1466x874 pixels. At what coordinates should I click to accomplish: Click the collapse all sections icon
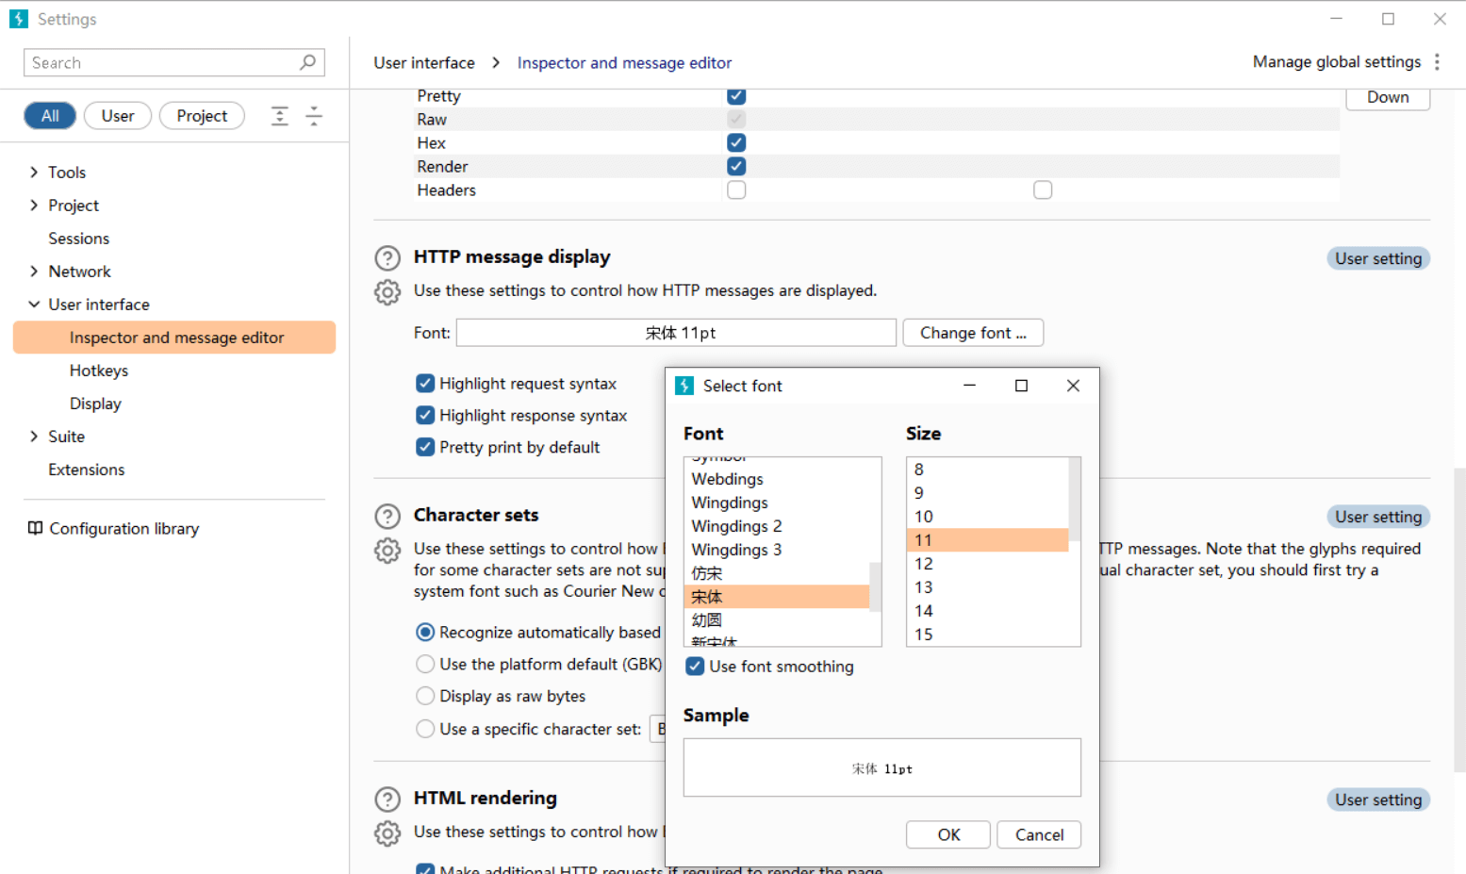314,116
